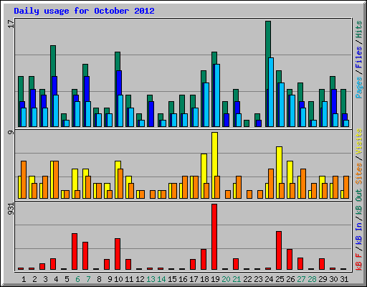Image resolution: width=367 pixels, height=287 pixels.
Task: Click the 'Daily usage for October 2012' title
Action: click(84, 11)
